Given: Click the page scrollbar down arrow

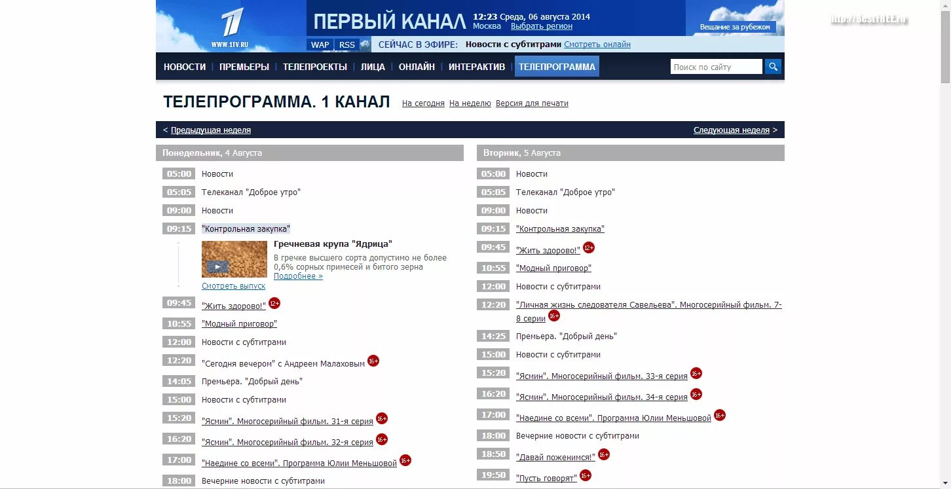Looking at the screenshot, I should [946, 483].
